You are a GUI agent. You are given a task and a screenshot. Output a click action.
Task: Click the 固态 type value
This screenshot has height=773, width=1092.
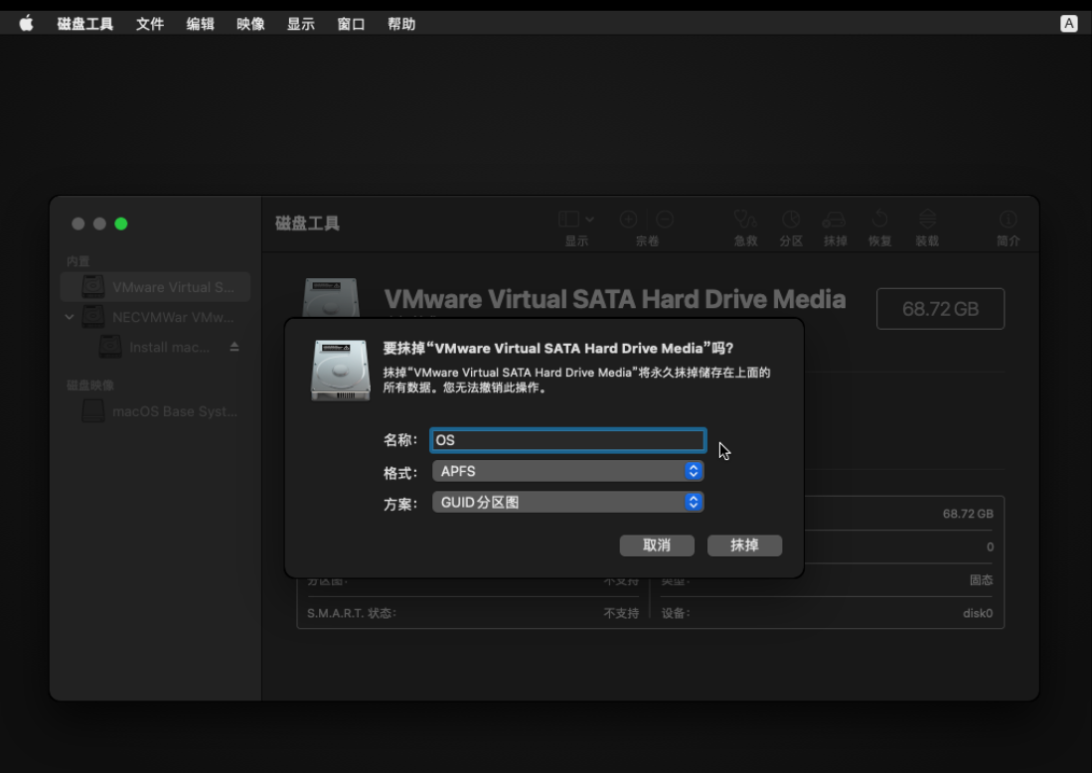(982, 579)
